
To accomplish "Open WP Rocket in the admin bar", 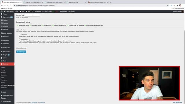I will 71,12.
